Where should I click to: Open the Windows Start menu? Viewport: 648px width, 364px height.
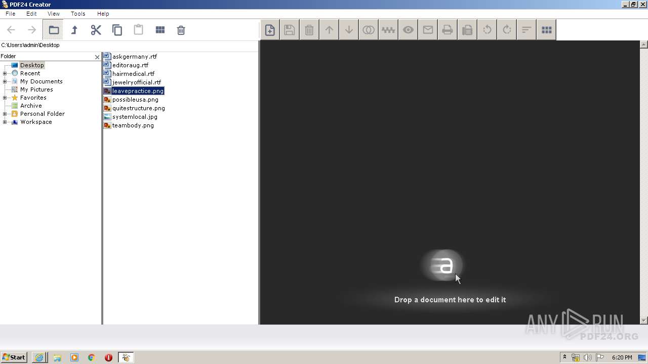click(14, 357)
